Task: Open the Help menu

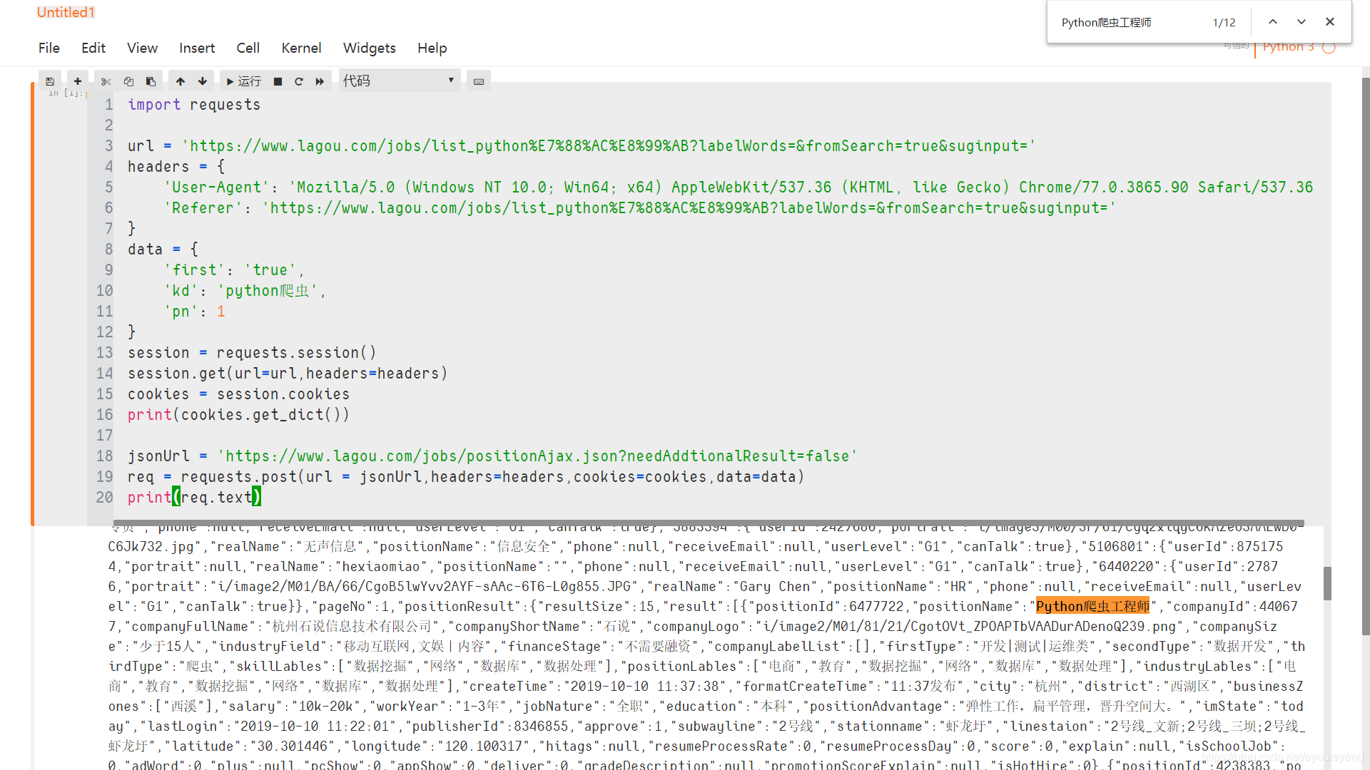Action: 432,48
